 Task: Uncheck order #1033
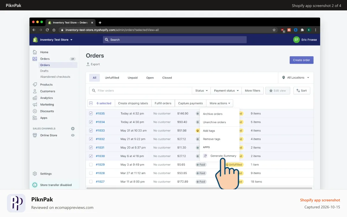tap(91, 130)
